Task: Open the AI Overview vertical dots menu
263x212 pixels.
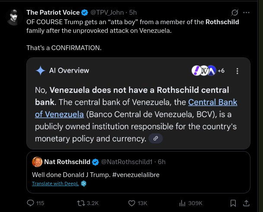Action: coord(237,71)
